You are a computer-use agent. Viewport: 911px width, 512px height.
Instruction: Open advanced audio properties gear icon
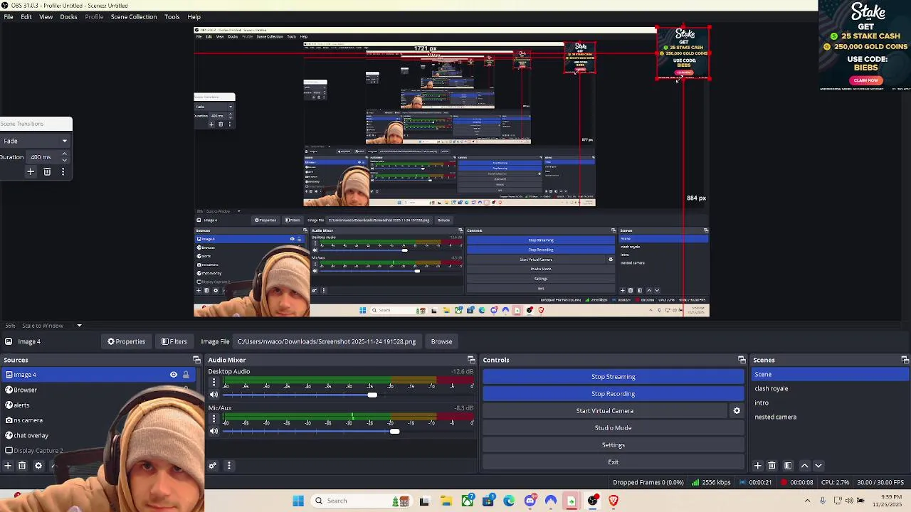[212, 466]
